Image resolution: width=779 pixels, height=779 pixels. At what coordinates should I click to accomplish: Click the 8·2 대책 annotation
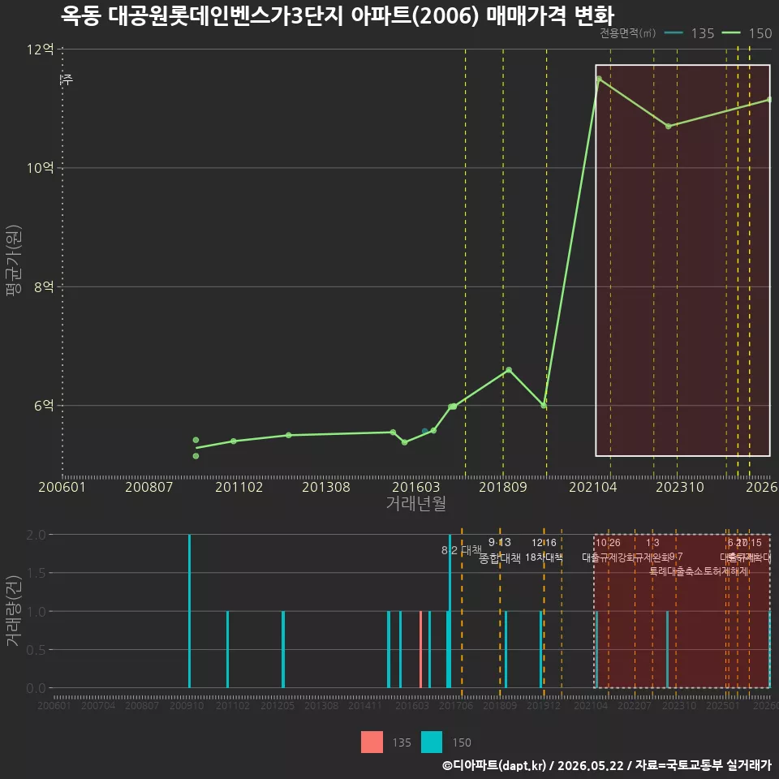pos(462,550)
